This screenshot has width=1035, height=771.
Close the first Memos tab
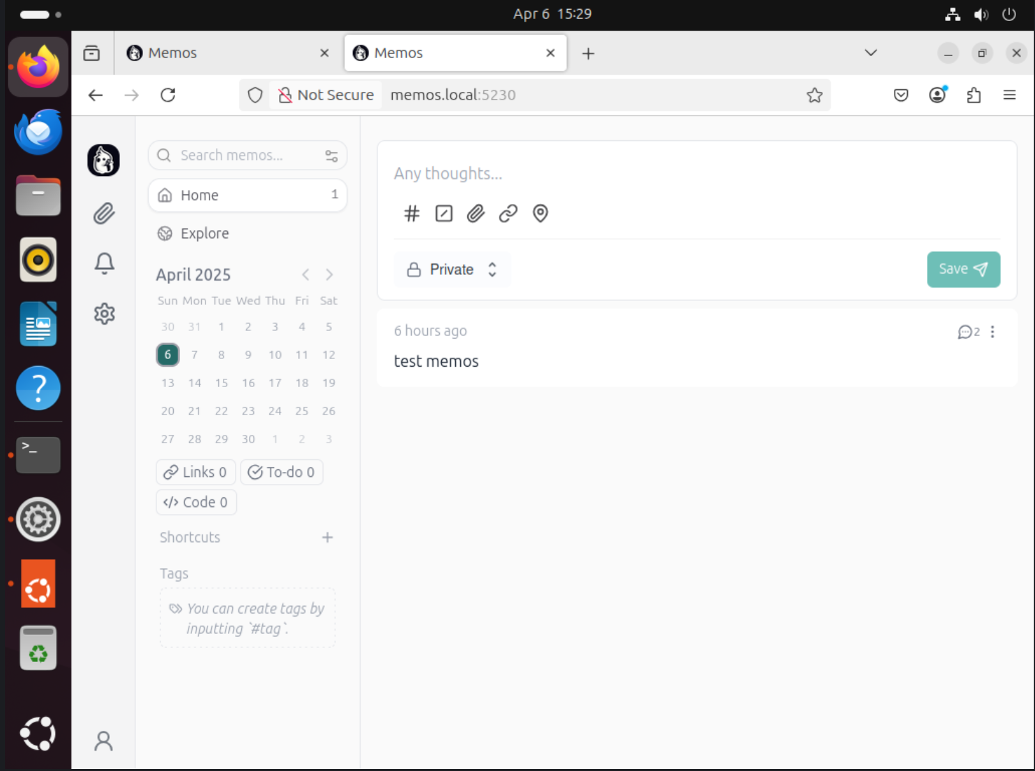pyautogui.click(x=324, y=53)
